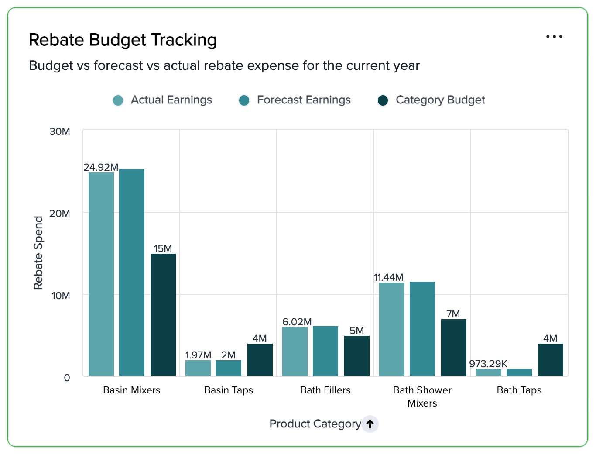Click the Product Category axis label
This screenshot has height=455, width=596.
315,424
